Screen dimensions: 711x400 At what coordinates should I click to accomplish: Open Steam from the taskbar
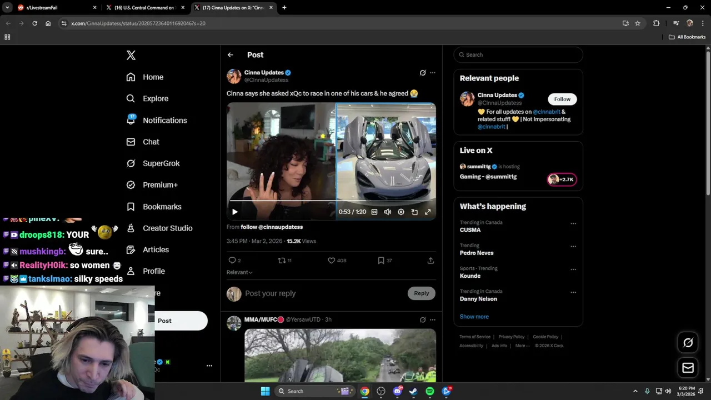413,391
